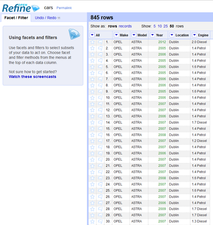Image resolution: width=213 pixels, height=225 pixels.
Task: Star row 22 in the table
Action: [93, 172]
